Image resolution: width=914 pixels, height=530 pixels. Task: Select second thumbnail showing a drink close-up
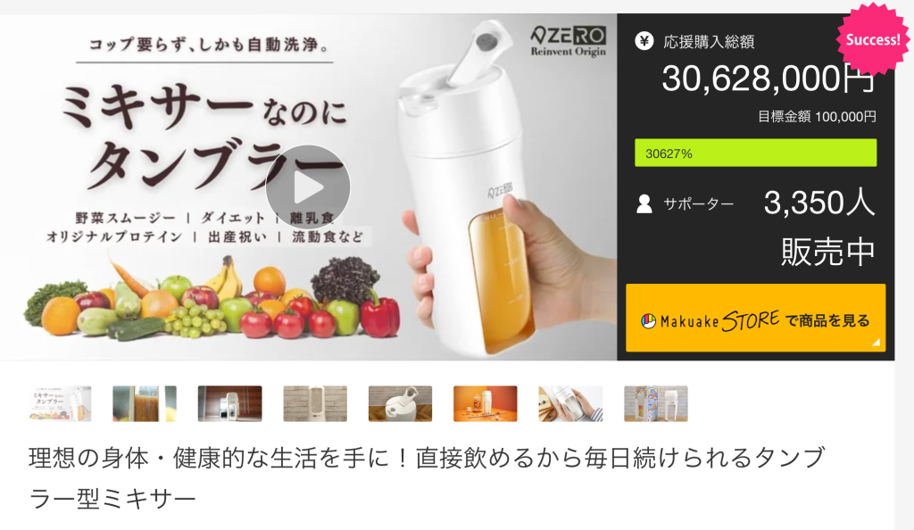(x=145, y=403)
